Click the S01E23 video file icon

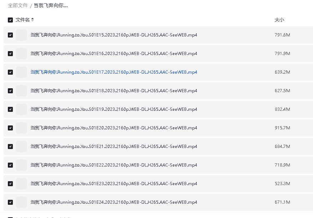[x=21, y=184]
